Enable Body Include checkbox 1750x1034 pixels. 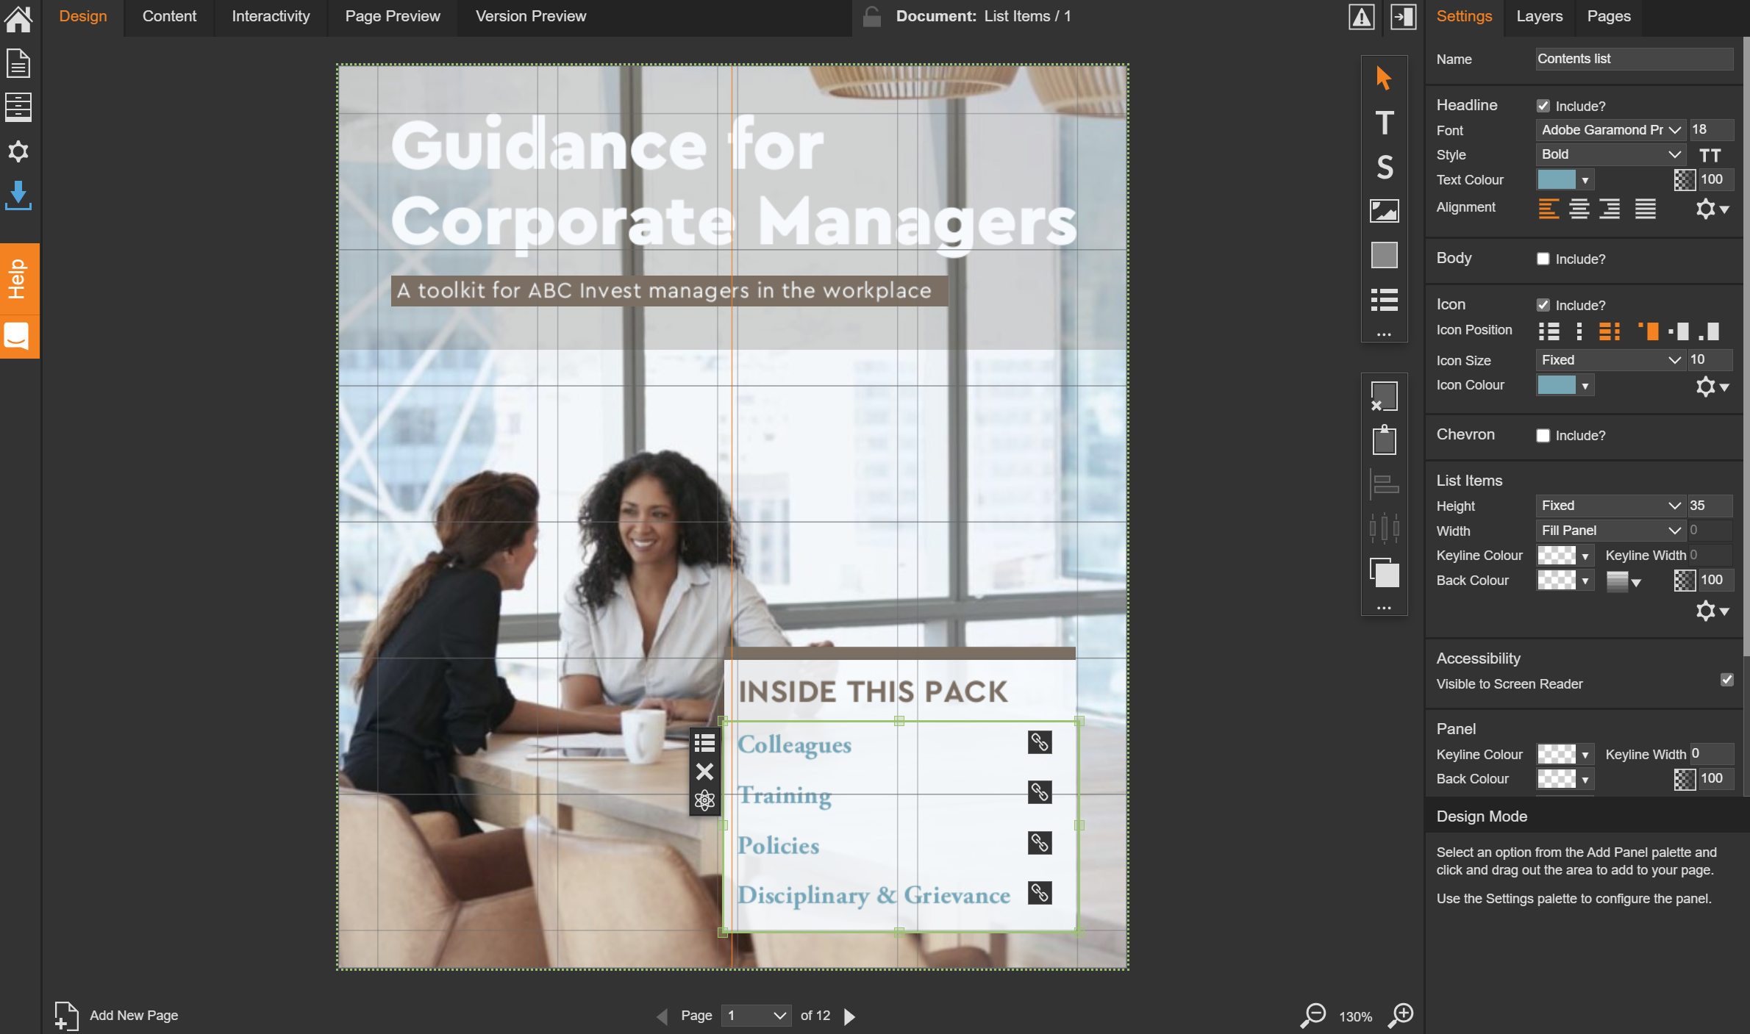(1543, 259)
